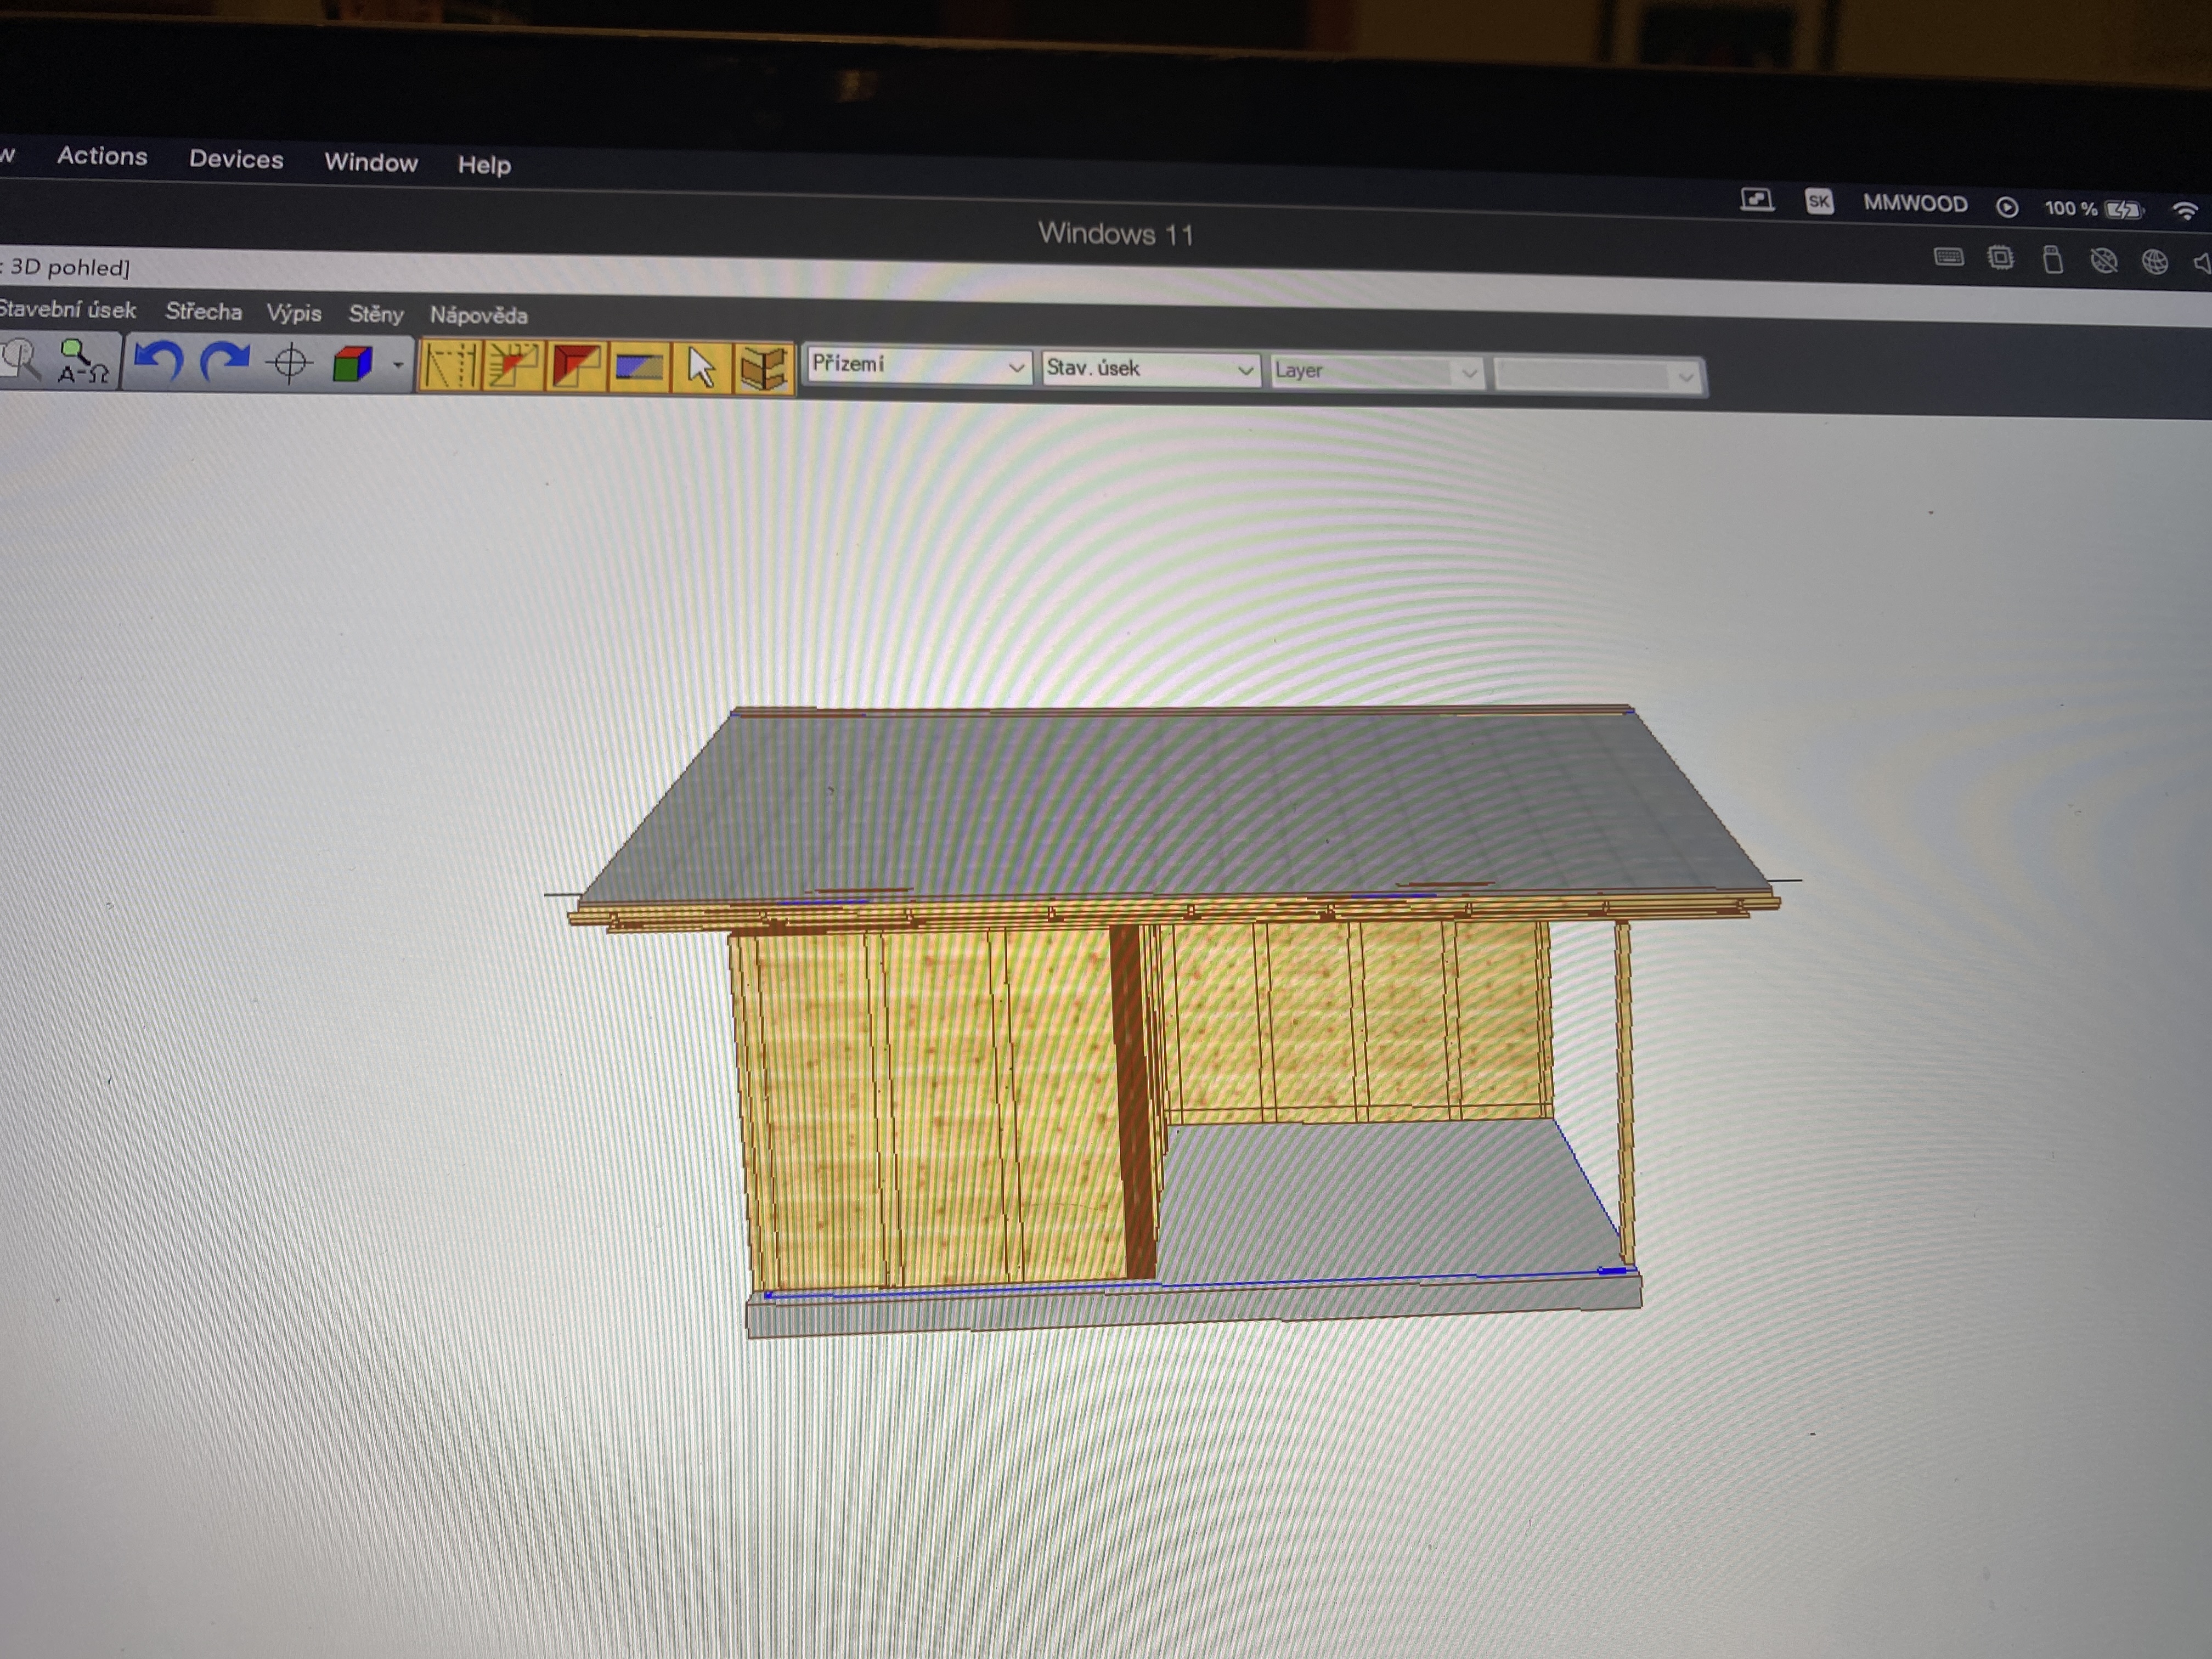Open the Stěny menu
This screenshot has width=2212, height=1659.
[376, 314]
